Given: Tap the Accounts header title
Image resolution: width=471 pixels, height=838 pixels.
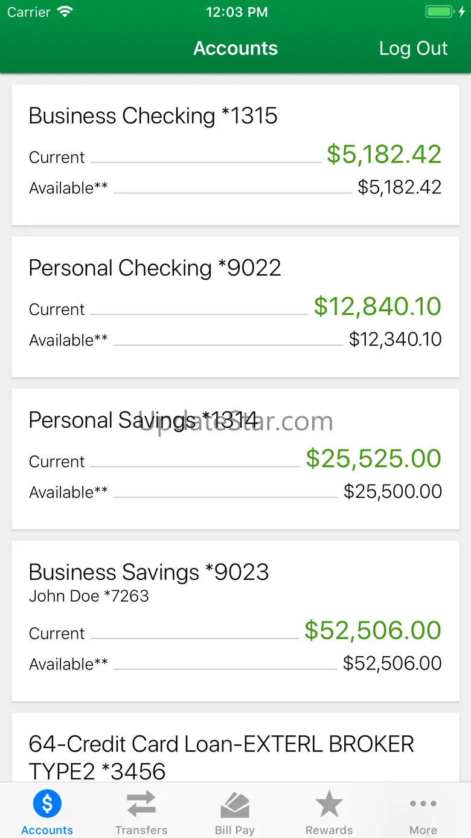Looking at the screenshot, I should coord(235,48).
